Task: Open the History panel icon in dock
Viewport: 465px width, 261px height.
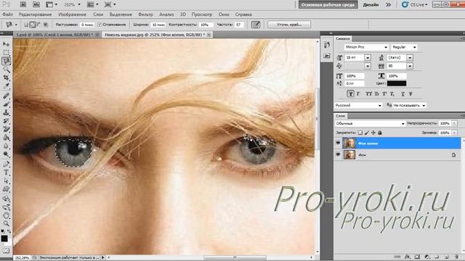Action: point(327,45)
